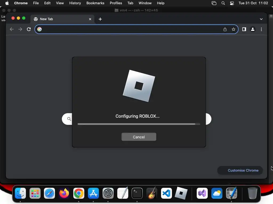Click the screen mirroring icon in the menu bar

tap(214, 3)
